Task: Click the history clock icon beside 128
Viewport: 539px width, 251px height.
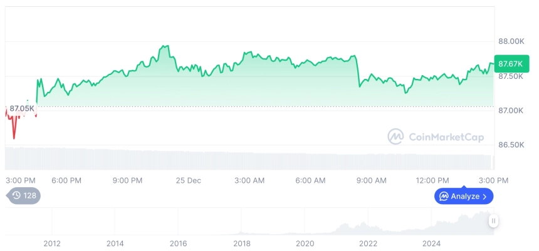Action: (x=16, y=195)
